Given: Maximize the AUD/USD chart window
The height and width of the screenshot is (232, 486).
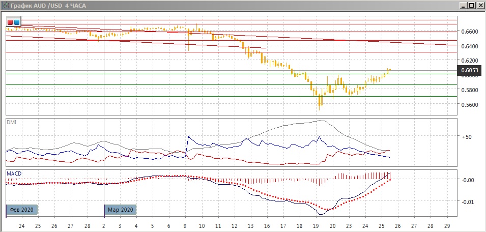Looking at the screenshot, I should click(472, 5).
